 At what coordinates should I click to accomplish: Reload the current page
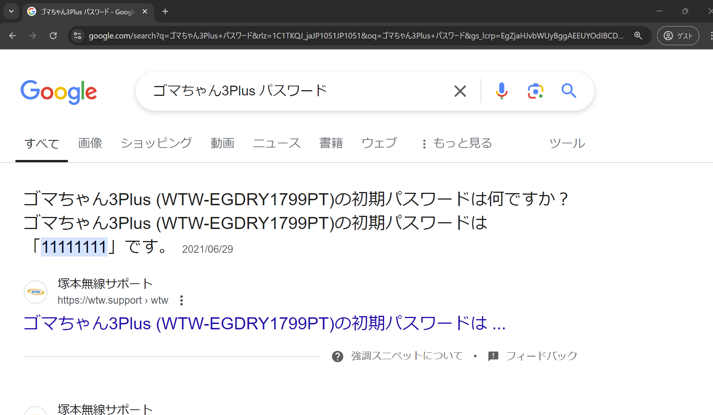pos(53,35)
